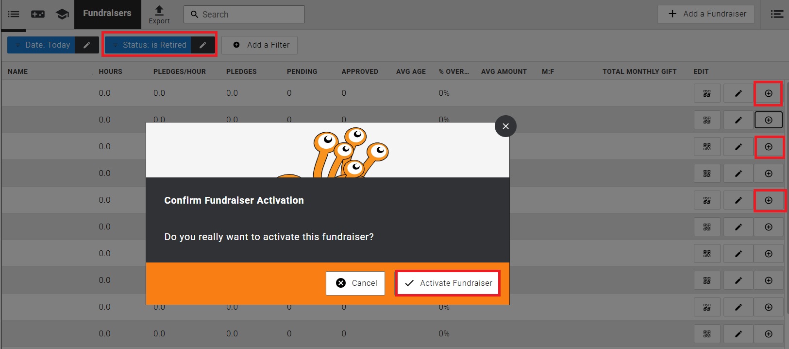Activate fundraiser in the fourth table row

coord(769,174)
